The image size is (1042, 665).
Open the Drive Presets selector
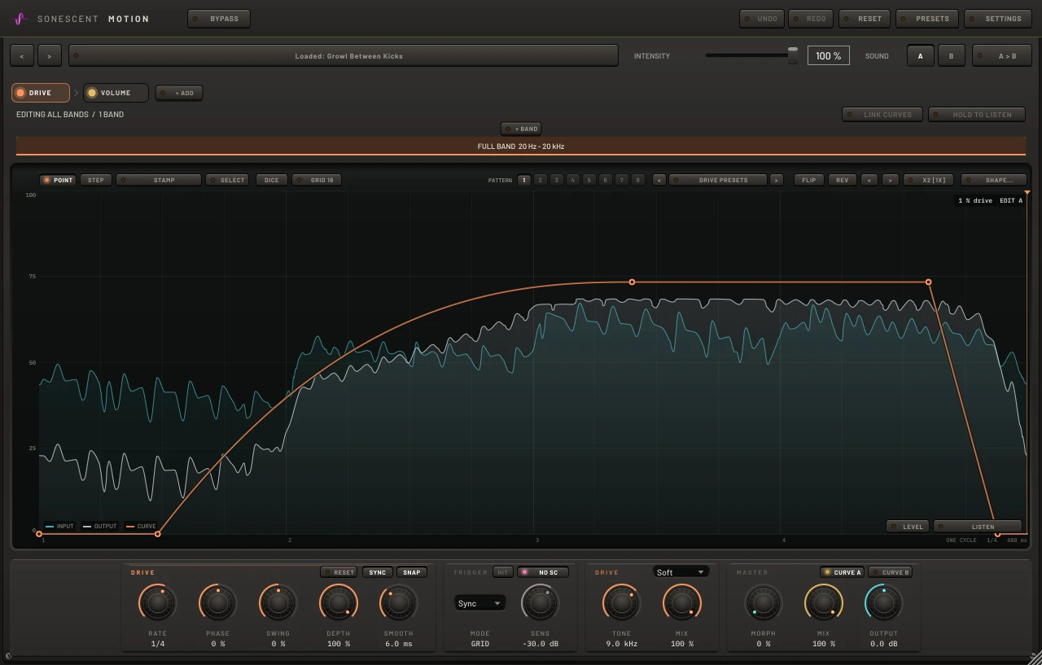[x=718, y=180]
